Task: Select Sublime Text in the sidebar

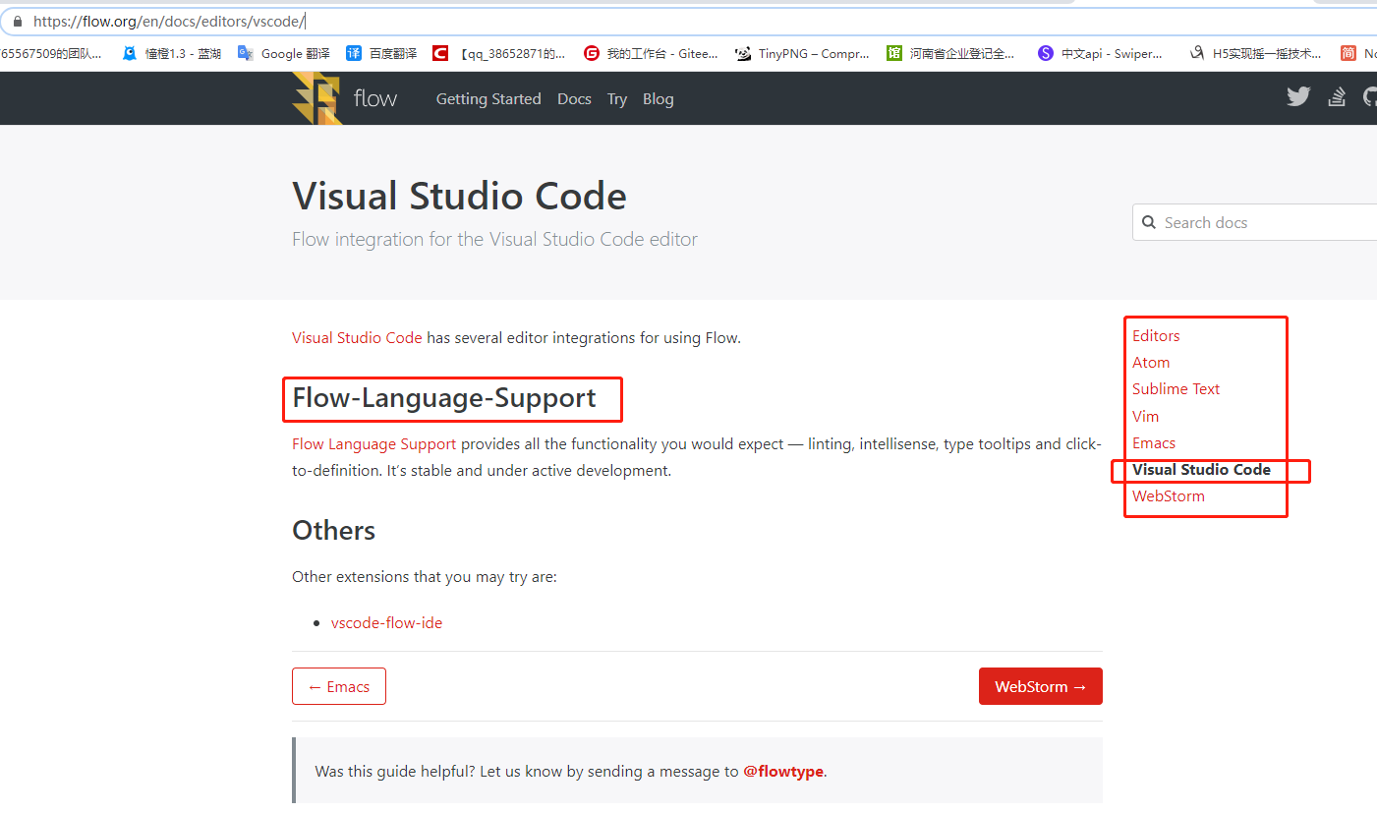Action: tap(1176, 389)
